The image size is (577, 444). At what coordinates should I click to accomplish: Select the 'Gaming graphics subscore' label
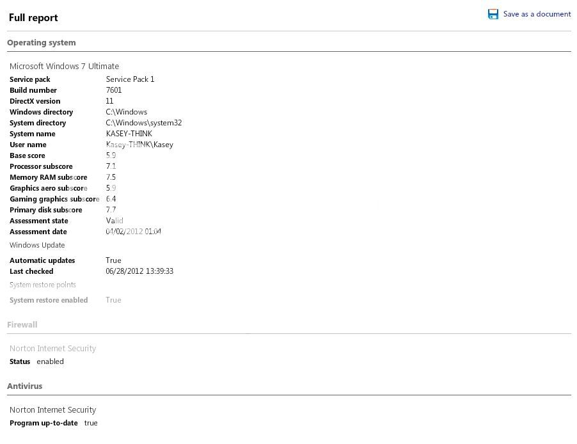pyautogui.click(x=54, y=199)
